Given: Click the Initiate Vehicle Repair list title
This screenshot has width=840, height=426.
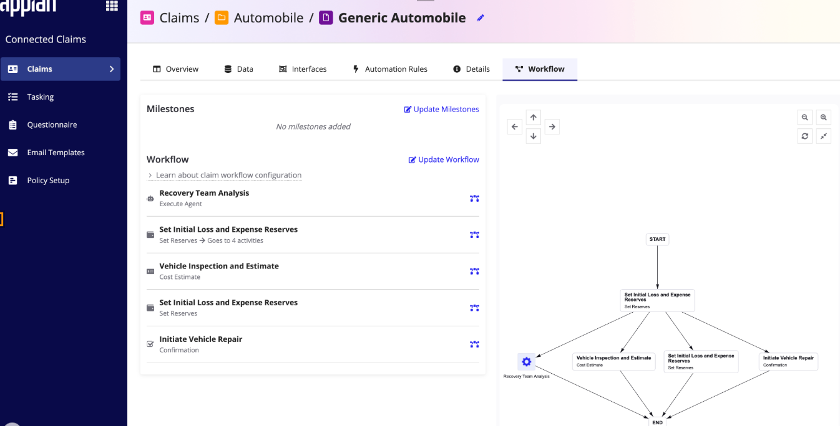Looking at the screenshot, I should coord(200,339).
